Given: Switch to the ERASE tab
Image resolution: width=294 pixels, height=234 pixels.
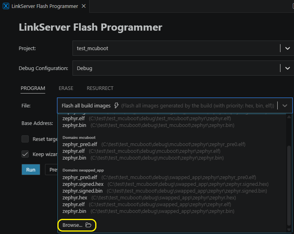Looking at the screenshot, I should (x=66, y=88).
